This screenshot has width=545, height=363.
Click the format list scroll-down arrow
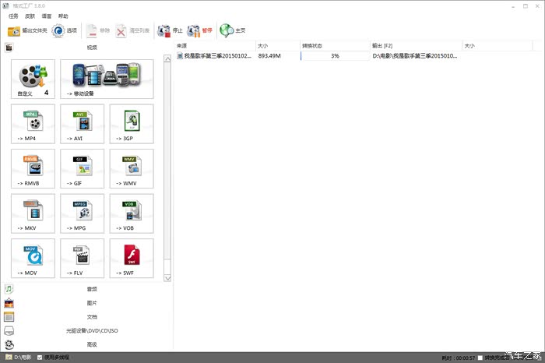(x=167, y=277)
